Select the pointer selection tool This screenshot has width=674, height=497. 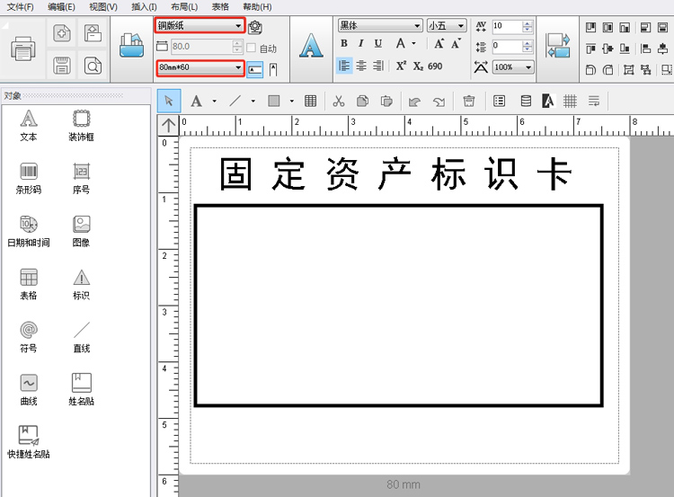tap(169, 101)
